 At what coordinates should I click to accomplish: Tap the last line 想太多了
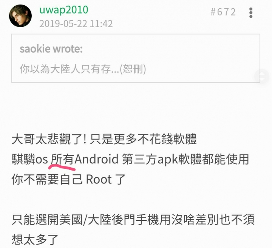click(x=35, y=240)
